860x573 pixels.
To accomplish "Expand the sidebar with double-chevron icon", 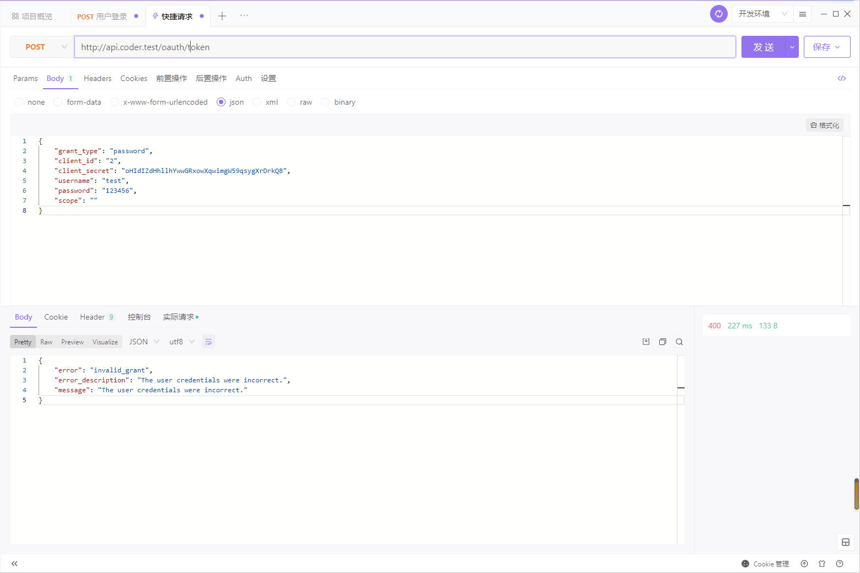I will (14, 564).
